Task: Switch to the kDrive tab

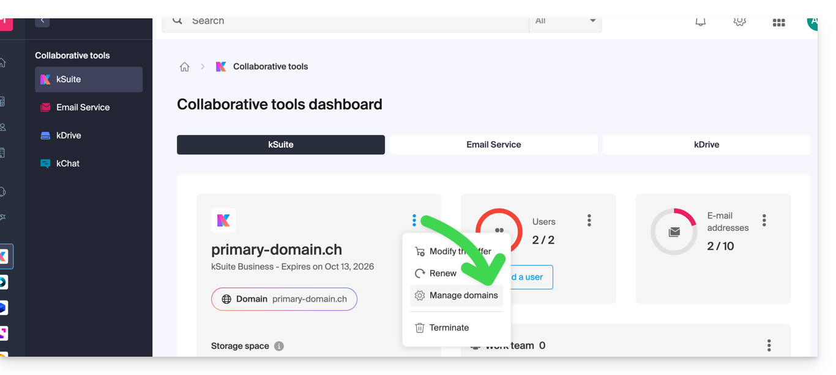Action: click(706, 145)
